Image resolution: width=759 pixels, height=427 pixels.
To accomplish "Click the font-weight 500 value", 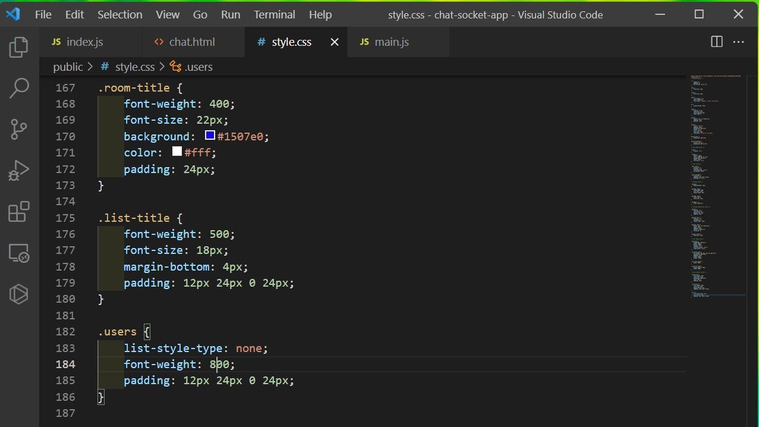I will click(x=219, y=234).
